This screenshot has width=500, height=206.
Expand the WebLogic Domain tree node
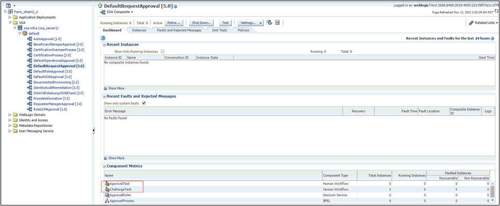[10, 115]
